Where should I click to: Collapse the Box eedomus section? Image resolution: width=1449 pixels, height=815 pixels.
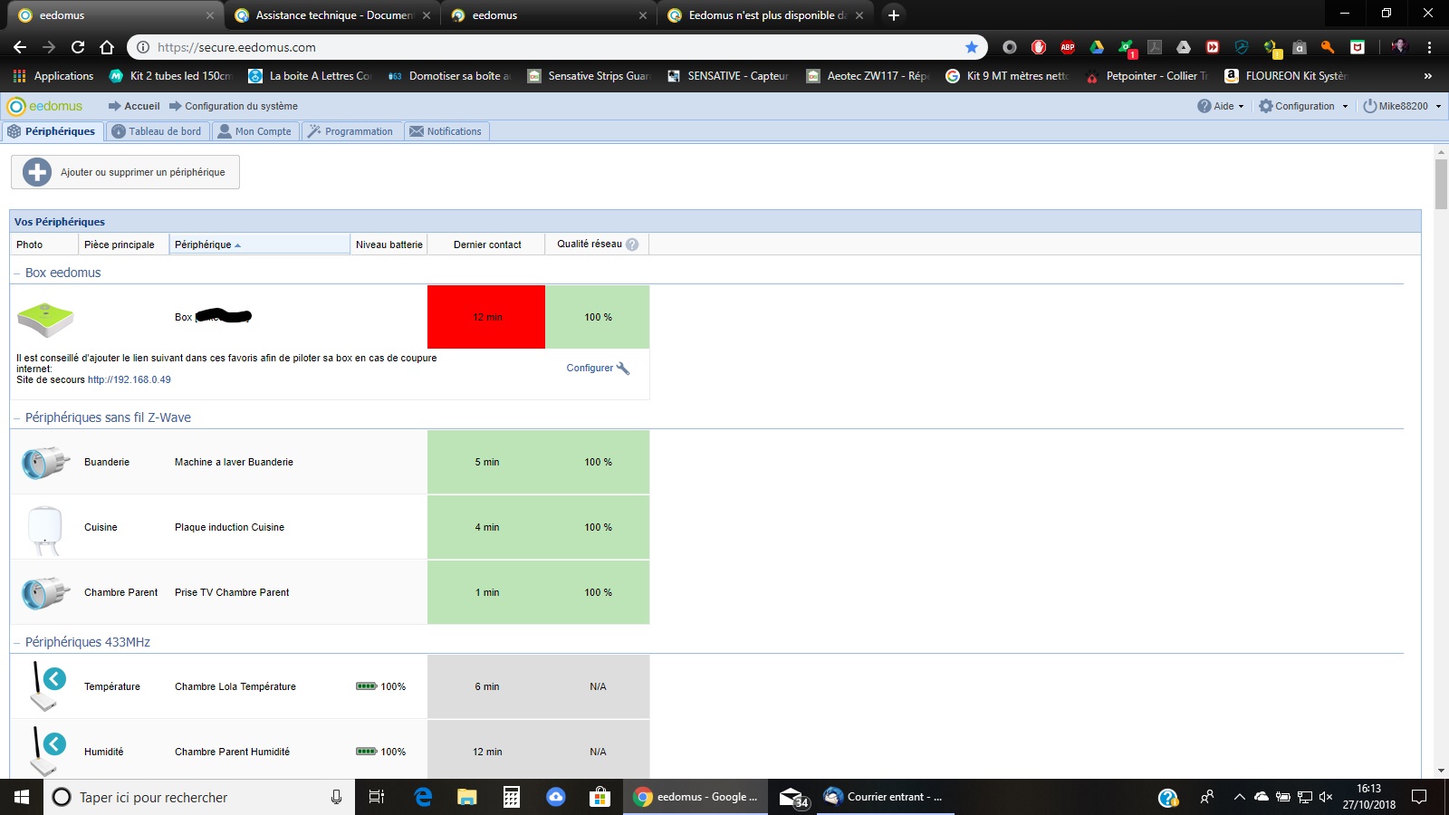tap(17, 273)
